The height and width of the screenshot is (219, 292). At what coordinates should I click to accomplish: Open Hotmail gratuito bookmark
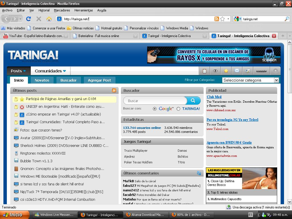click(109, 28)
